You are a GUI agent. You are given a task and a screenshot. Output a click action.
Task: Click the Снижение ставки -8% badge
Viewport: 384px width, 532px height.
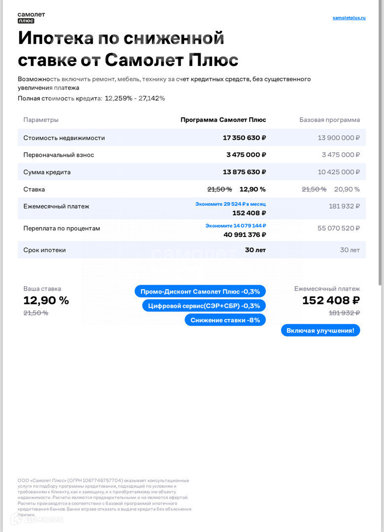(225, 320)
